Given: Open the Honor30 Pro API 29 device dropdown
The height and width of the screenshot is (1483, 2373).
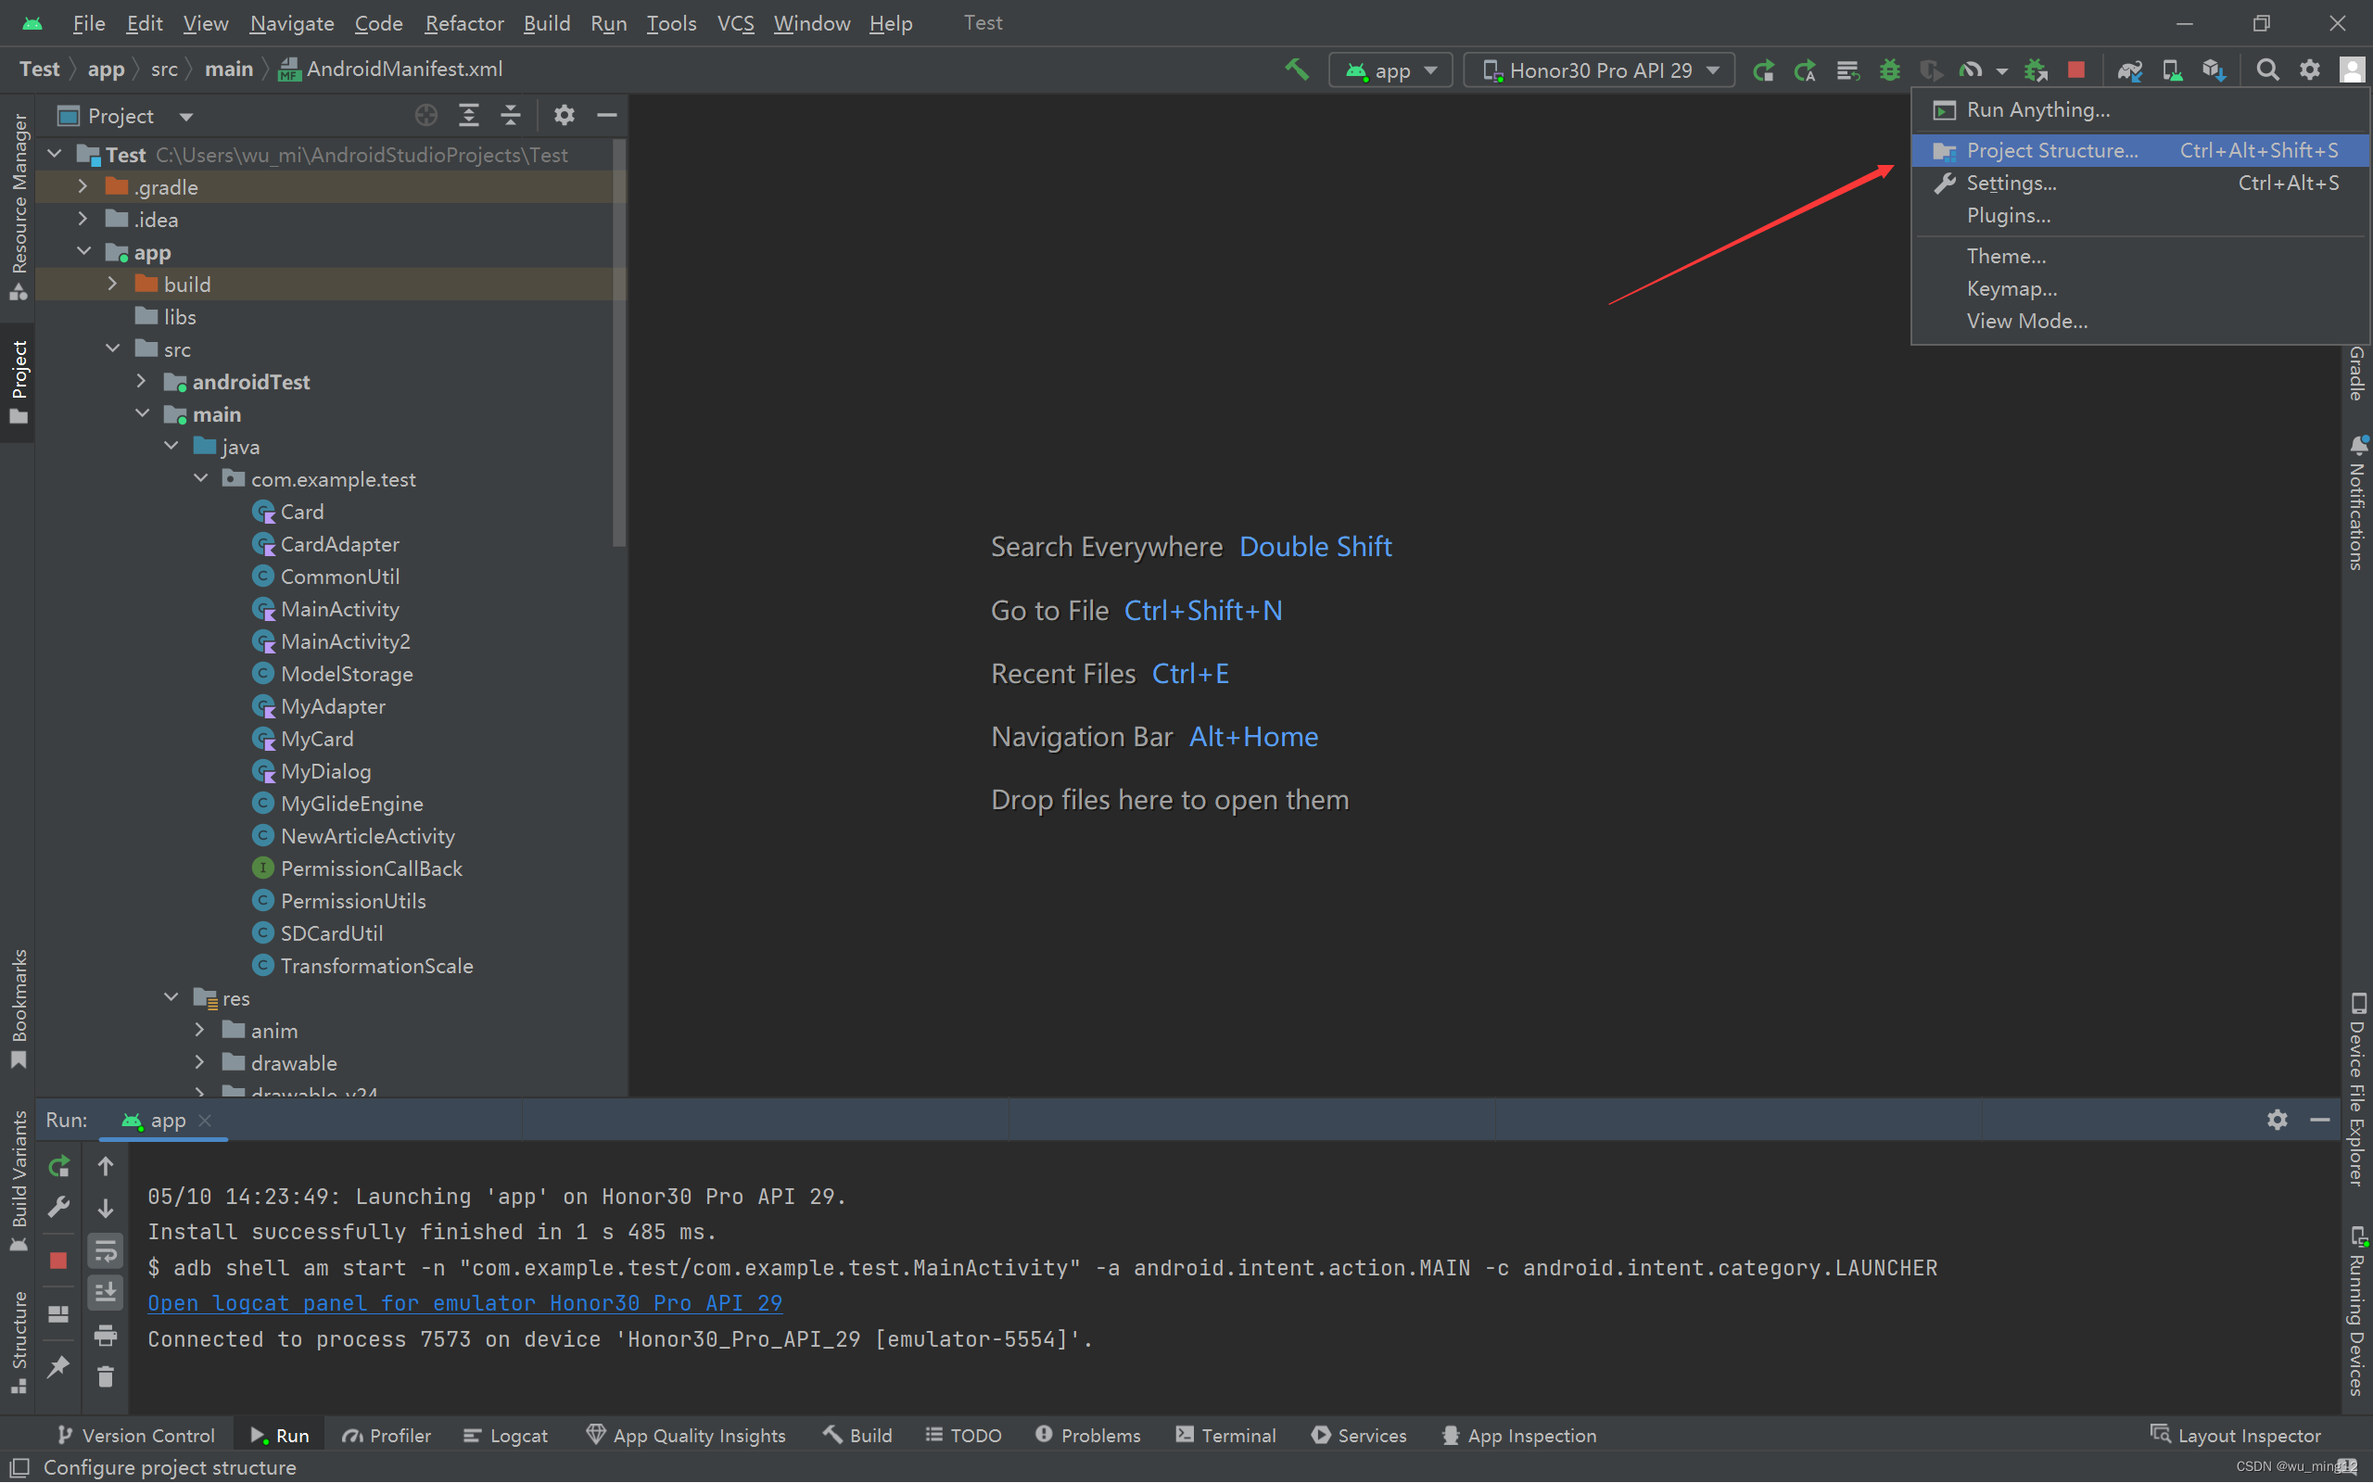Looking at the screenshot, I should (1598, 70).
